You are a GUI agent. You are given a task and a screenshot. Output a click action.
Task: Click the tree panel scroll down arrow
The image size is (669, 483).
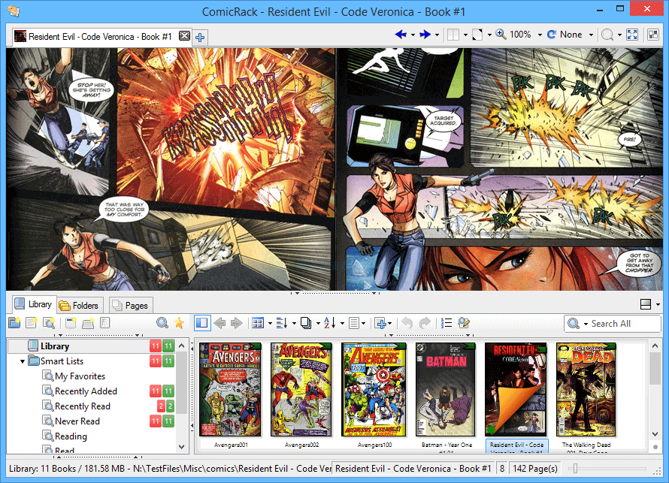(x=182, y=446)
